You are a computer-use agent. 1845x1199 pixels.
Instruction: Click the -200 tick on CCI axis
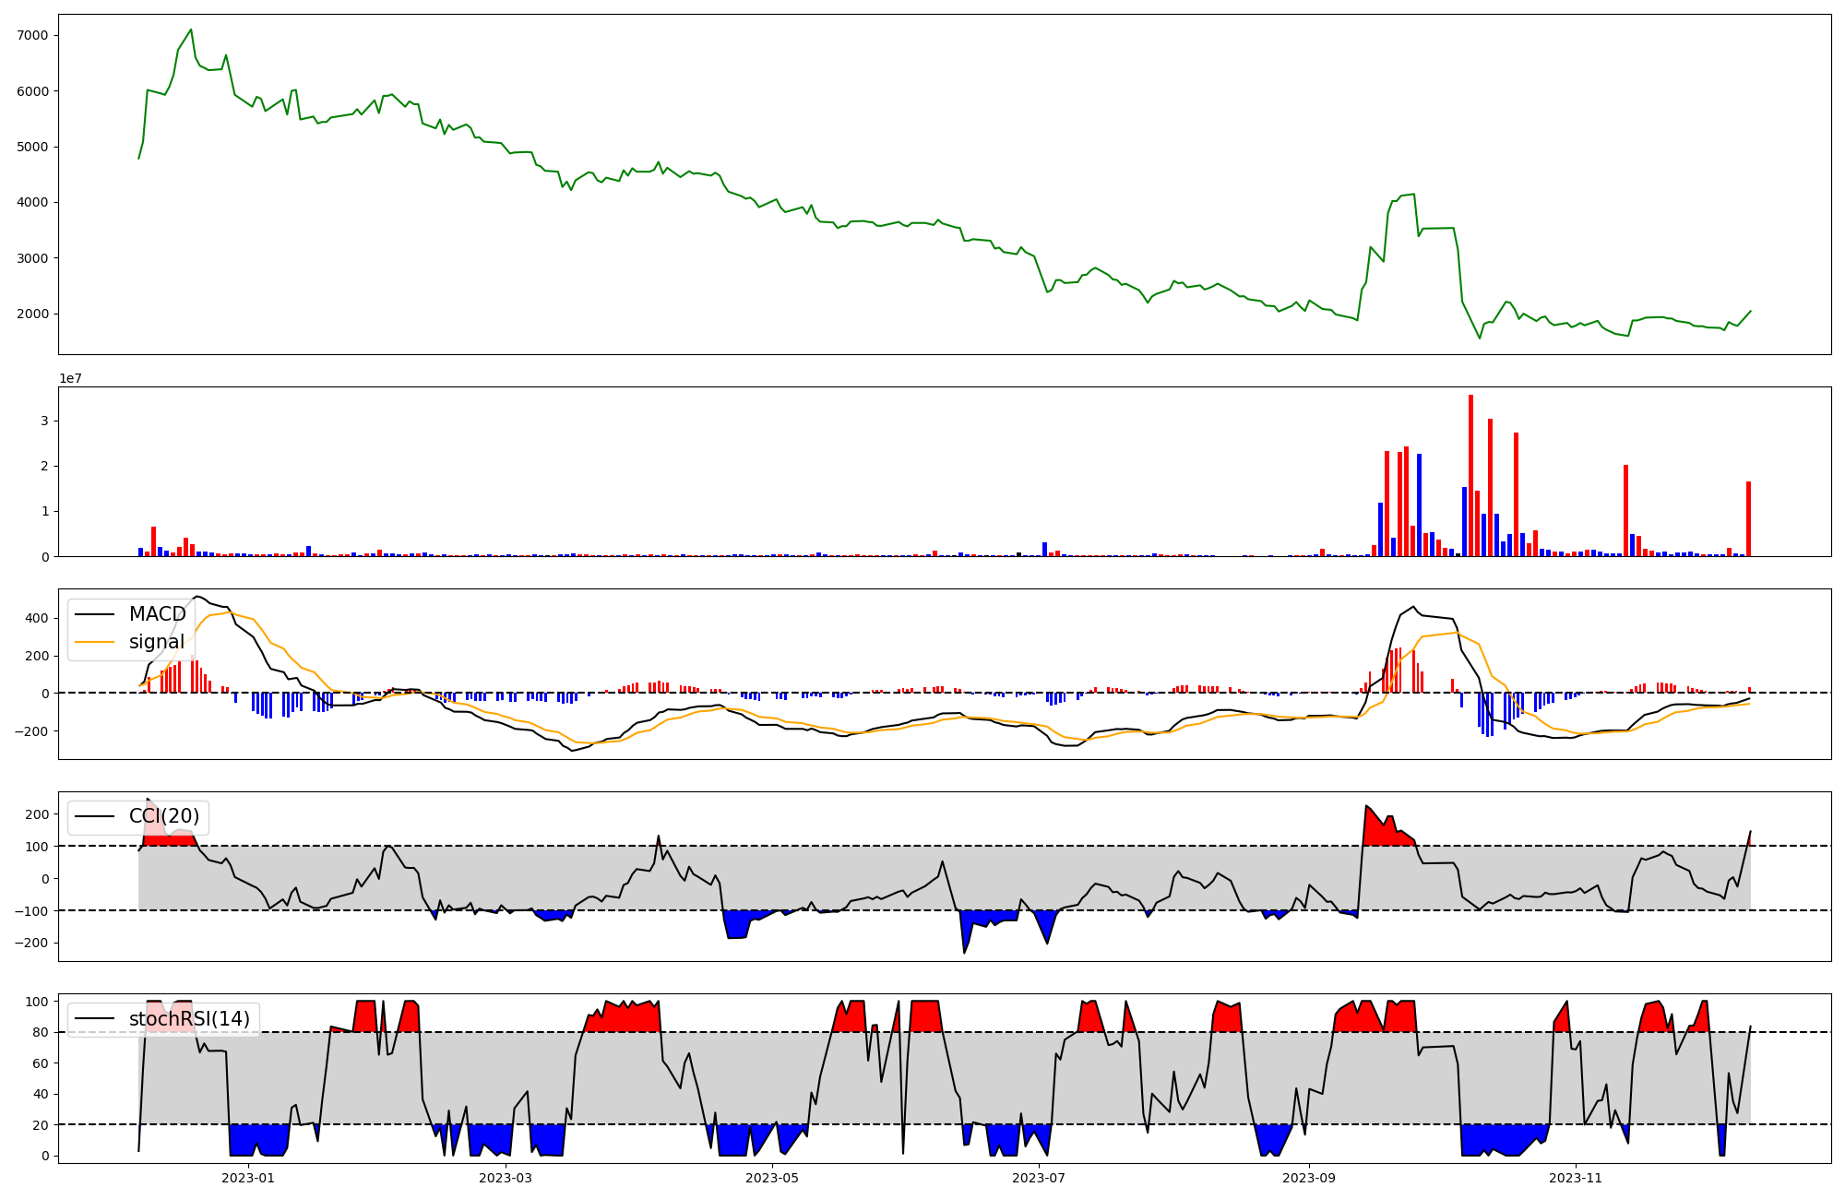pyautogui.click(x=33, y=943)
